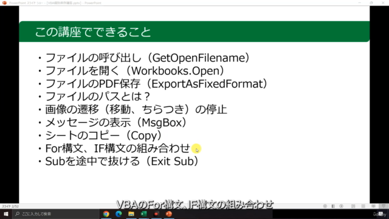Click the bullet 'ファイルを開く (Workbooks.Open)'
The image size is (389, 219).
tap(131, 71)
